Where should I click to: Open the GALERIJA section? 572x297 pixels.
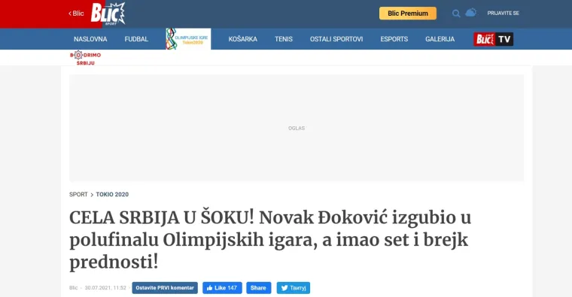pos(440,39)
